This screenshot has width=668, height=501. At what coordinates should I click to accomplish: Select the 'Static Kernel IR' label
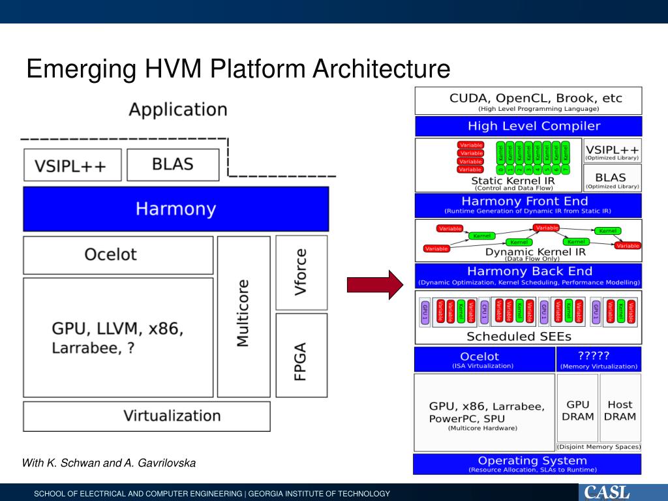tap(513, 181)
